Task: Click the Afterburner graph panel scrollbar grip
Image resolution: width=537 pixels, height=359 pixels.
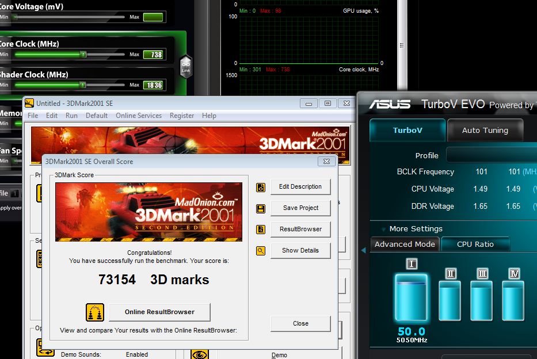Action: pos(402,45)
